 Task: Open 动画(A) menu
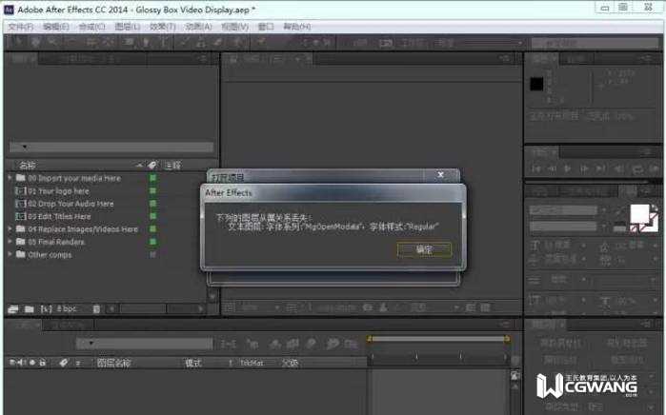click(x=198, y=27)
